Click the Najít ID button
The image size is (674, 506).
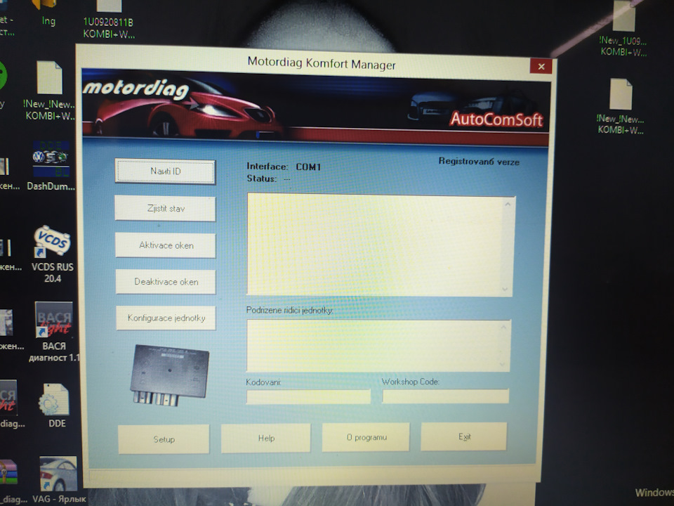tap(166, 171)
